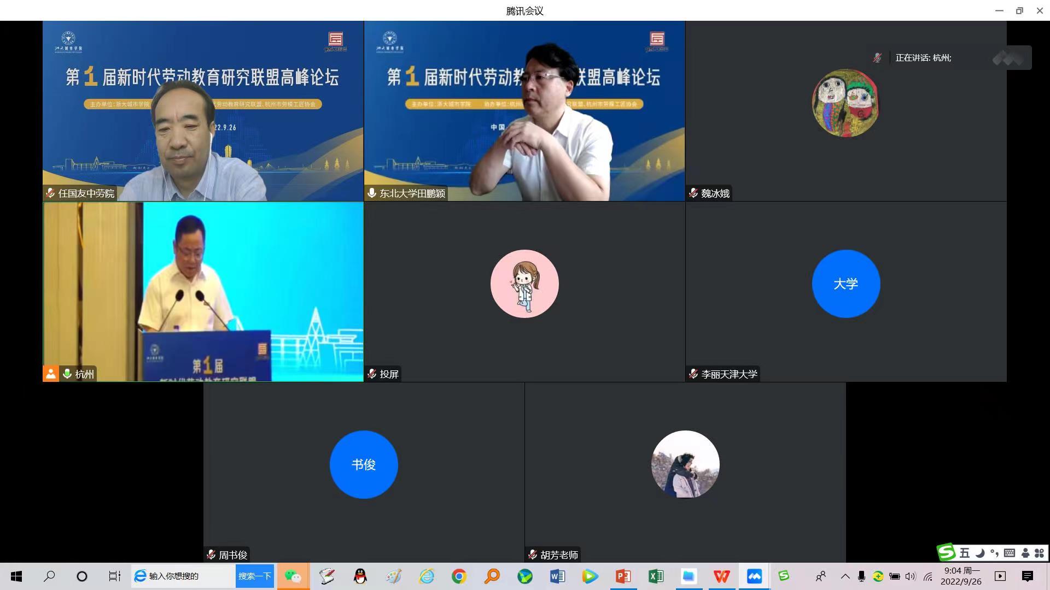Toggle the Sogou moon half-width mode icon

click(980, 553)
